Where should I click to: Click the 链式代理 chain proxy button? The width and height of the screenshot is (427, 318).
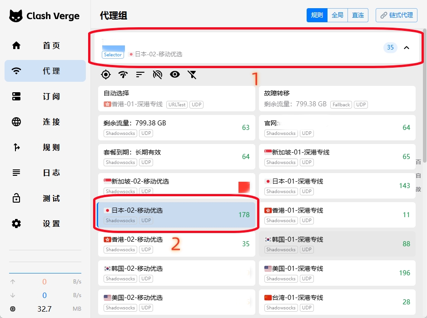[397, 15]
